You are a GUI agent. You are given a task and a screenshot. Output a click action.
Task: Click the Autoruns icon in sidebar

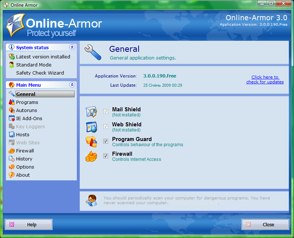click(x=12, y=110)
